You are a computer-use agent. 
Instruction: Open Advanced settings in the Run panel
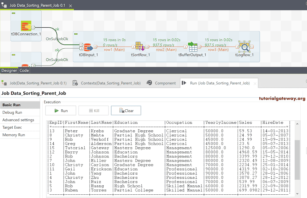[18, 120]
